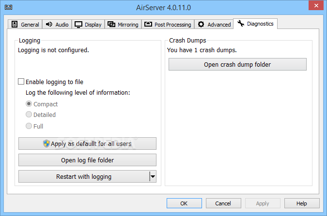Expand the Restart with logging dropdown arrow
The image size is (327, 216).
click(153, 176)
